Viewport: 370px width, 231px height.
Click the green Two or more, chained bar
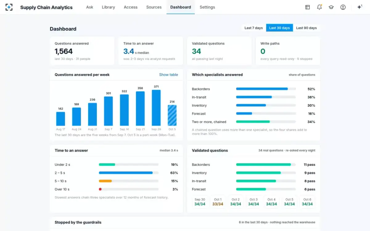[253, 122]
